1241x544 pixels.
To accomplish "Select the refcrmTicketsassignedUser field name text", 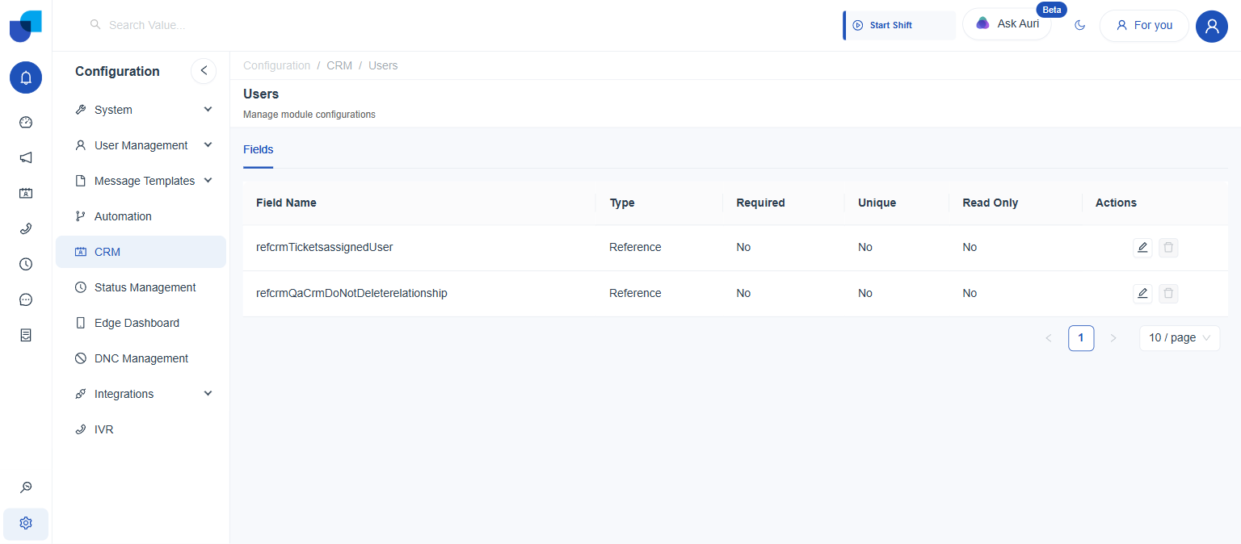I will (325, 247).
